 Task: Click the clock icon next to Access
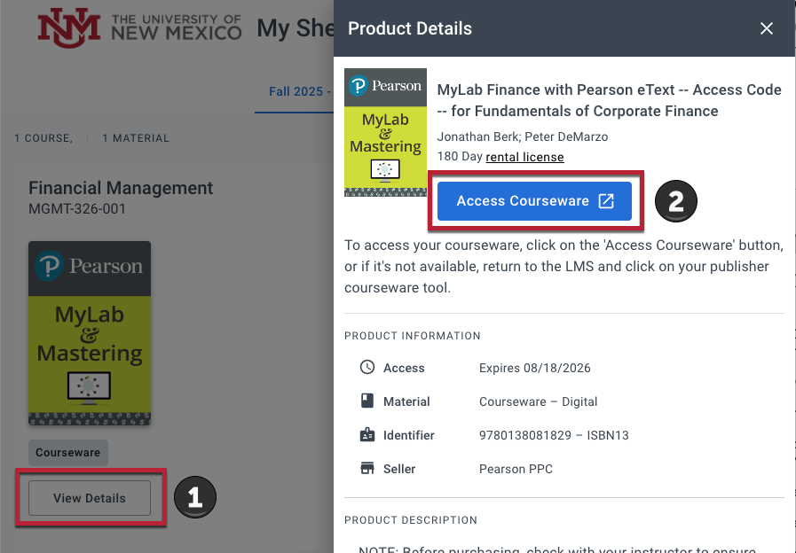click(367, 367)
